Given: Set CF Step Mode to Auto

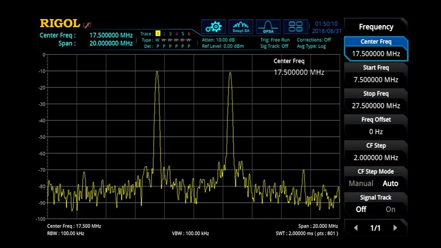Looking at the screenshot, I should (390, 184).
